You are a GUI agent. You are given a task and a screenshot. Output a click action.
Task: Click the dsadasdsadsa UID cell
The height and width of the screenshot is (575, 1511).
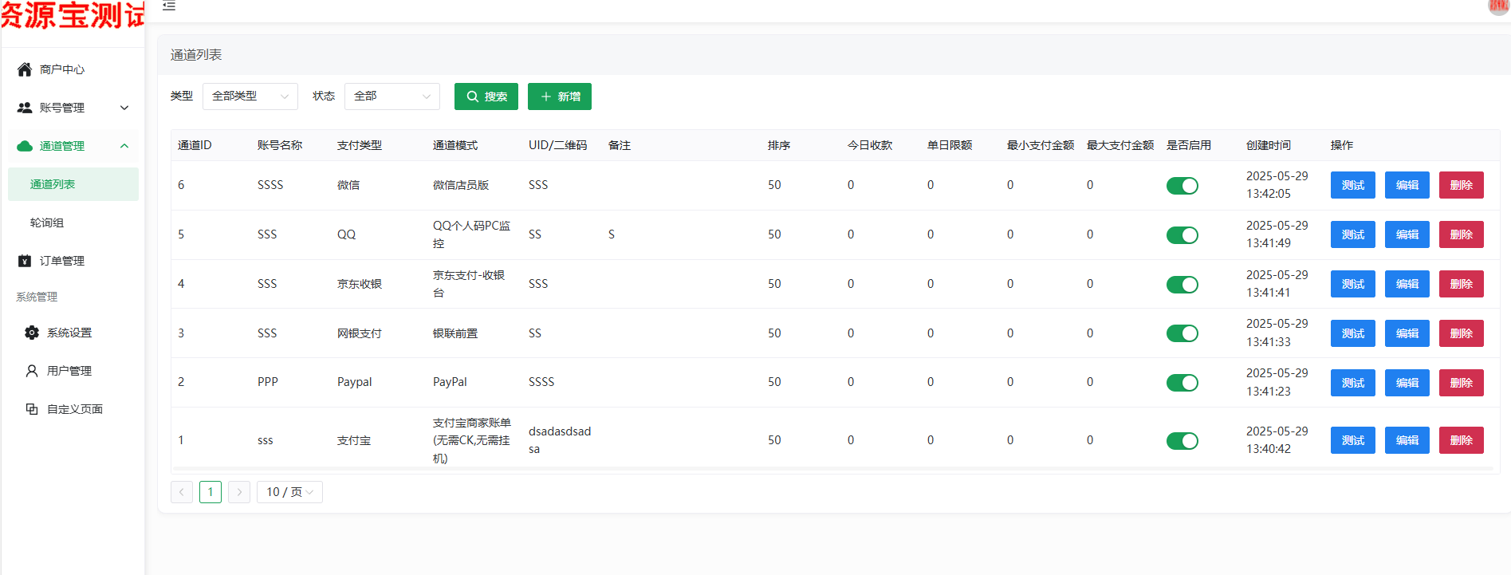click(x=560, y=440)
